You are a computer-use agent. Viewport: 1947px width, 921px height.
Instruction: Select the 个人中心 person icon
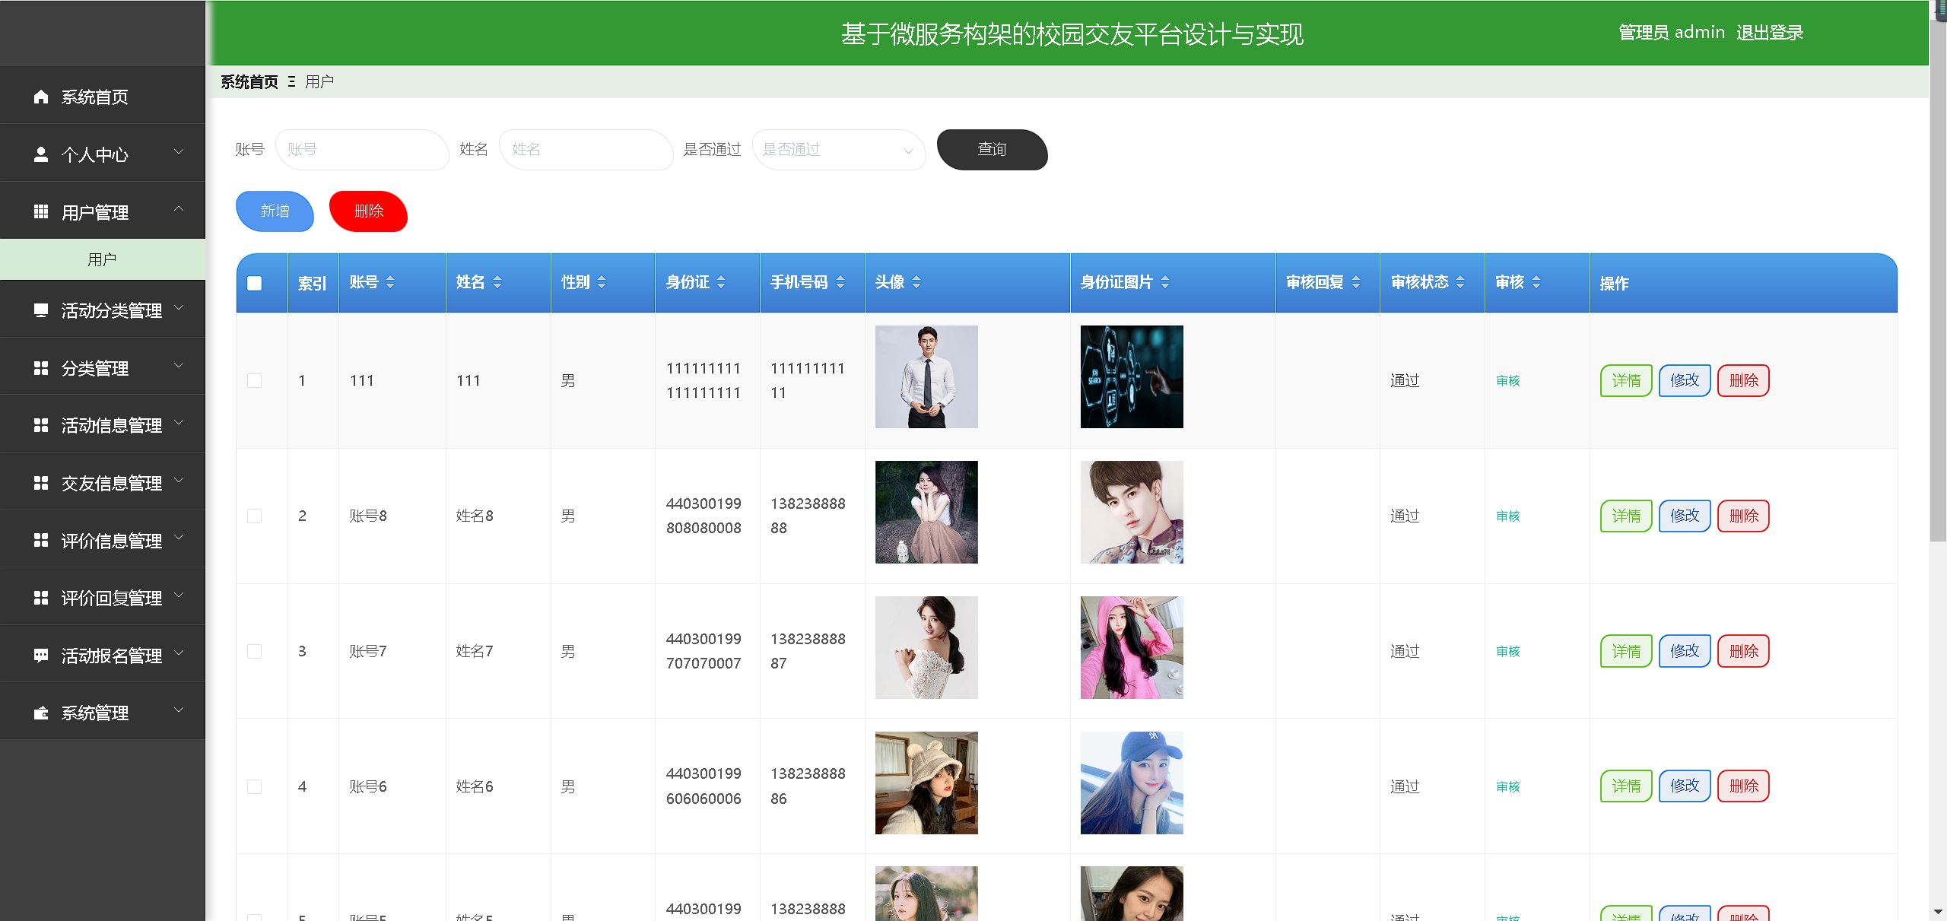40,154
